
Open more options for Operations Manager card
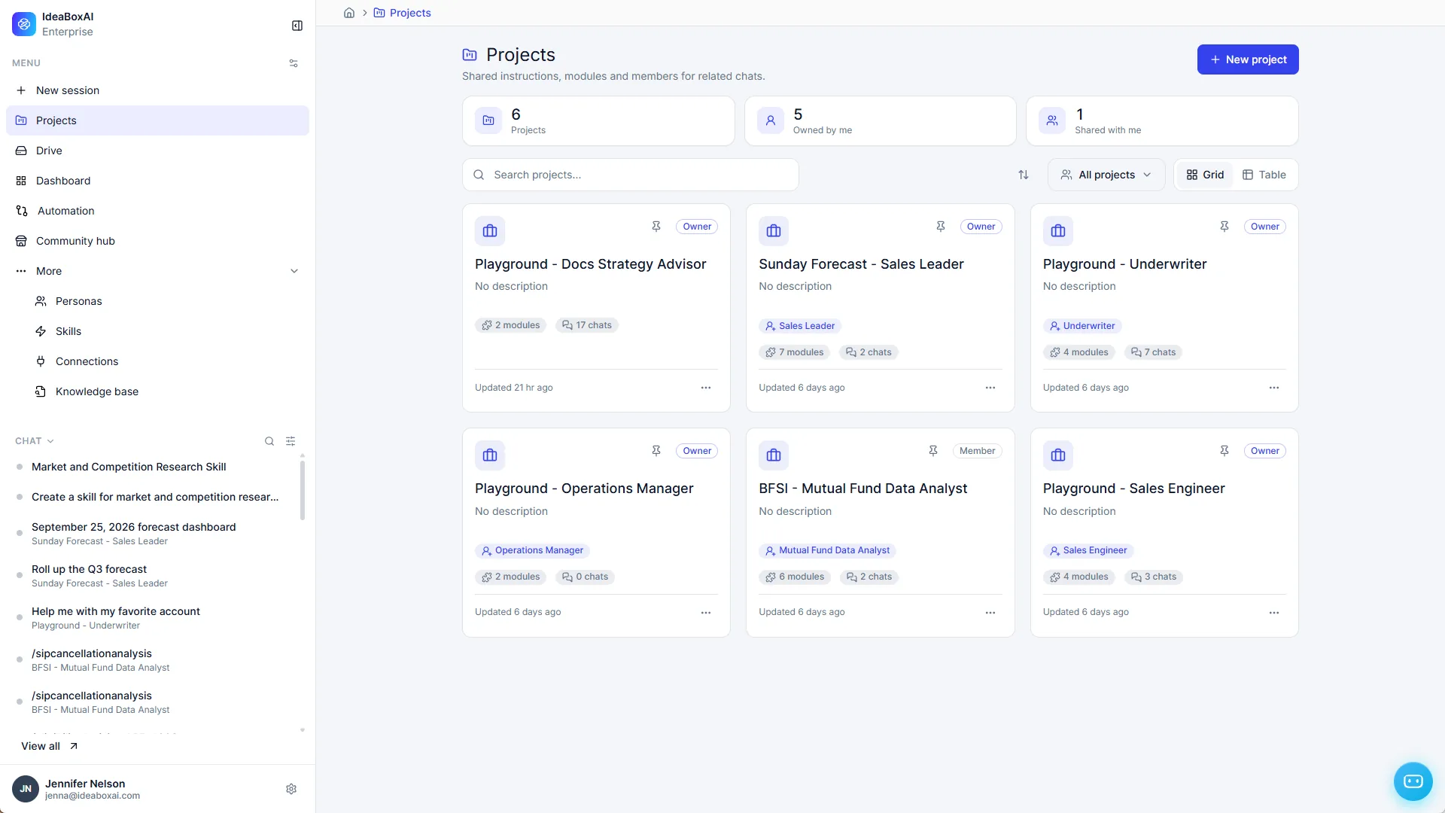[706, 613]
